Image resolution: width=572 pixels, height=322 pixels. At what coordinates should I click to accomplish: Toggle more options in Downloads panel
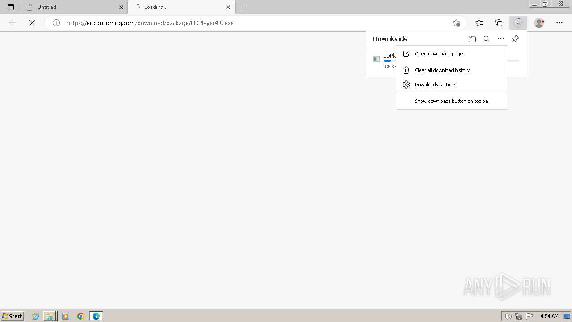point(501,39)
